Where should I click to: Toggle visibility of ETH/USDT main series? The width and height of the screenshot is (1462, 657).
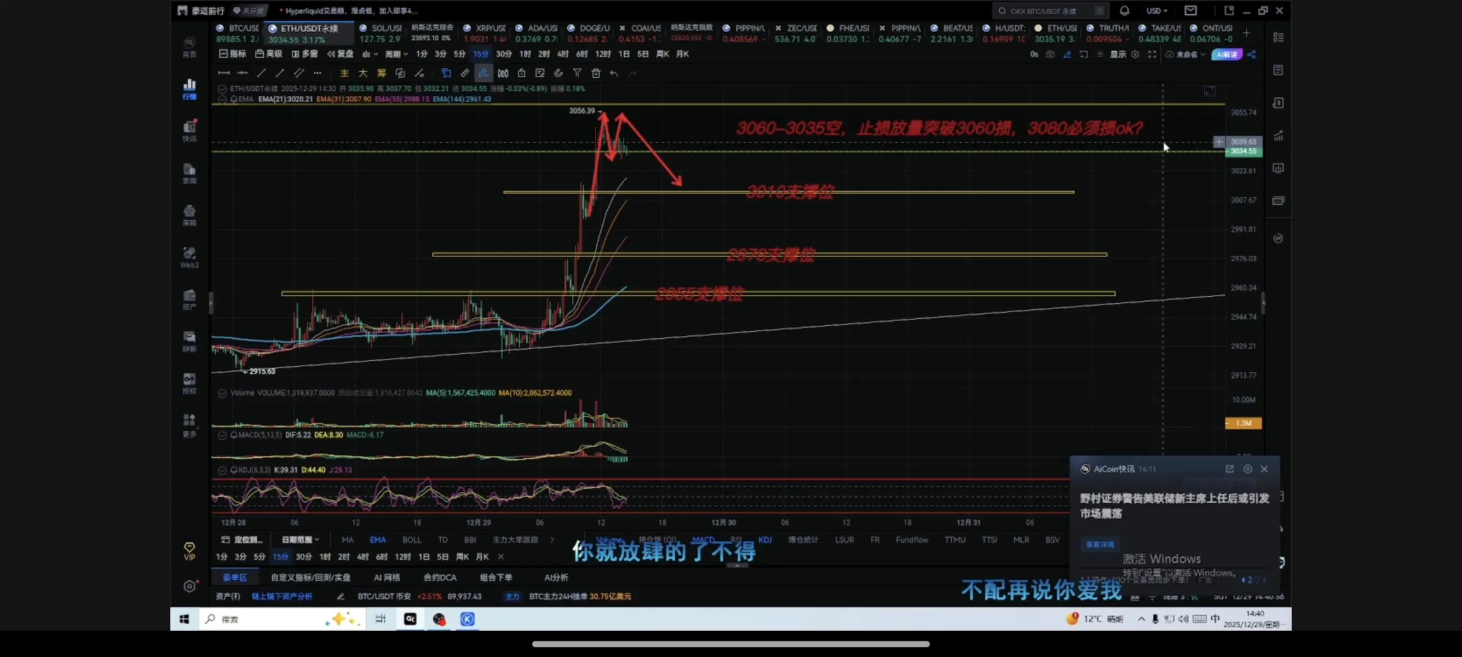222,89
